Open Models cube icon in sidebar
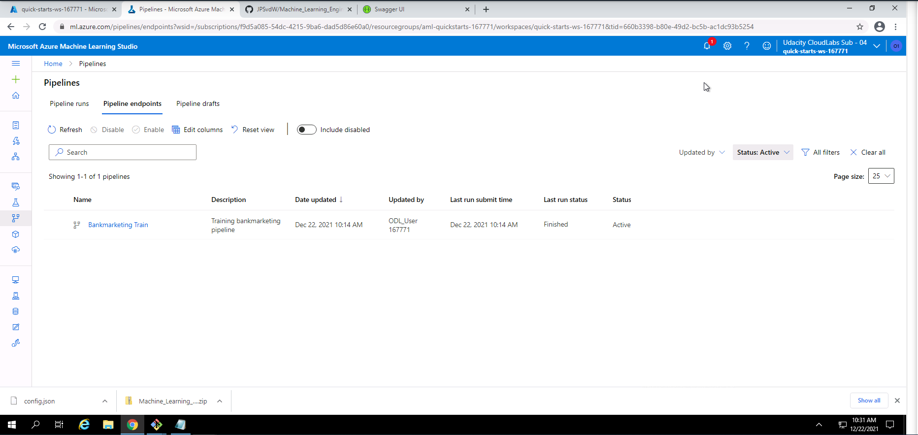This screenshot has height=435, width=918. pos(16,234)
